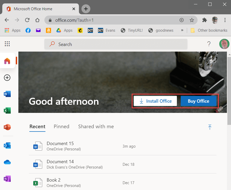Open DCT Evans bookmark
This screenshot has width=231, height=190.
[106, 30]
